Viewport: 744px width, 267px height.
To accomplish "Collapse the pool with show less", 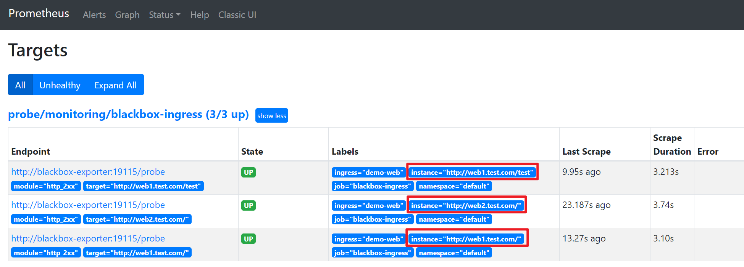I will pos(271,115).
